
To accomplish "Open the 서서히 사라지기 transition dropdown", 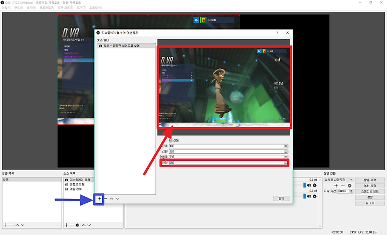I will [x=339, y=180].
